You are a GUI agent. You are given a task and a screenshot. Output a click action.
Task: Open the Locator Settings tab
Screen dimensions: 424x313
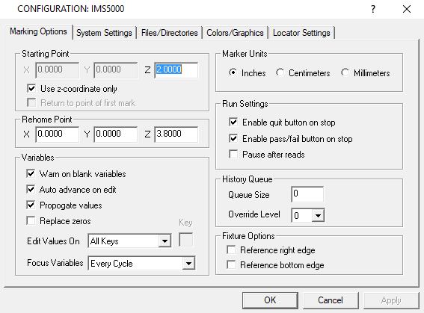pos(301,33)
